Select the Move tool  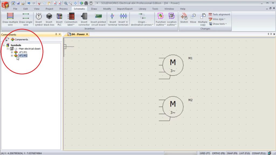pyautogui.click(x=193, y=19)
